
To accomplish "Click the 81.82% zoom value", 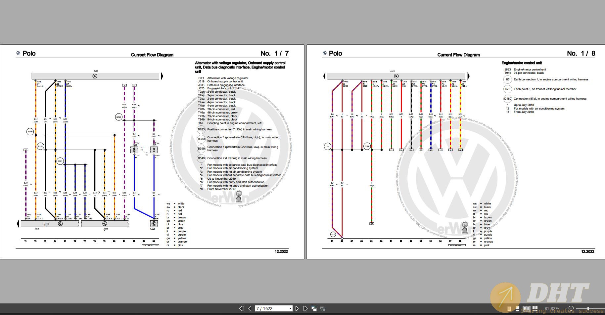I will click(552, 308).
